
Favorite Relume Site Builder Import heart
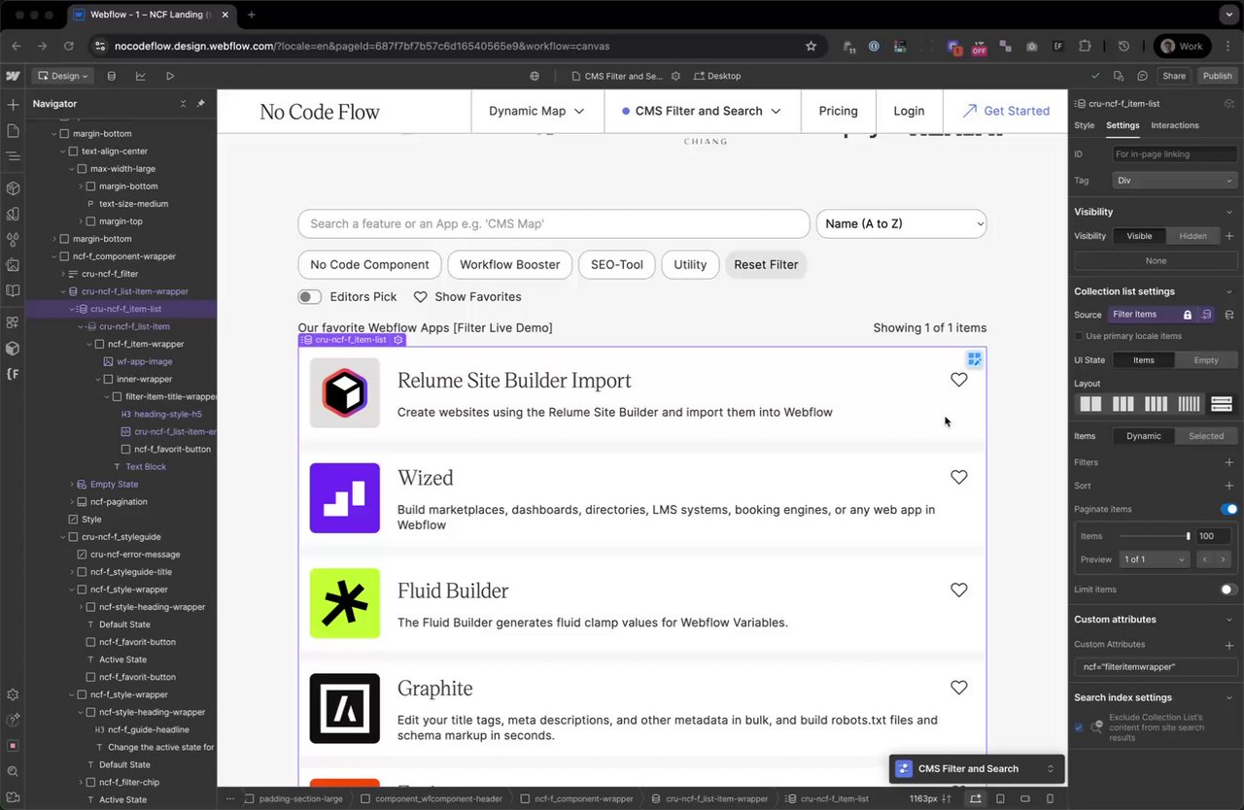(x=959, y=380)
